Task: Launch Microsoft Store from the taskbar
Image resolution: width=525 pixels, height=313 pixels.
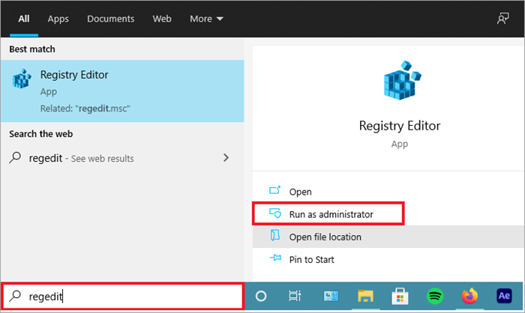Action: point(400,297)
